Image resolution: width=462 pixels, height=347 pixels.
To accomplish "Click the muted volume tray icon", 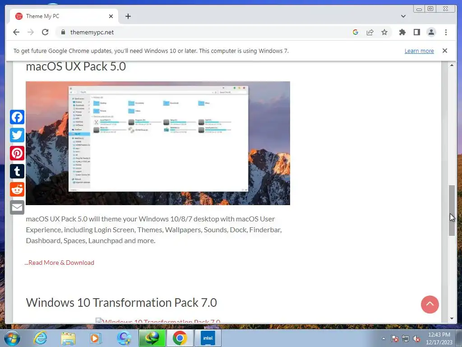I will click(416, 338).
